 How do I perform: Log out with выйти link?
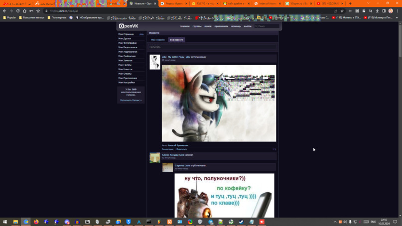(248, 26)
